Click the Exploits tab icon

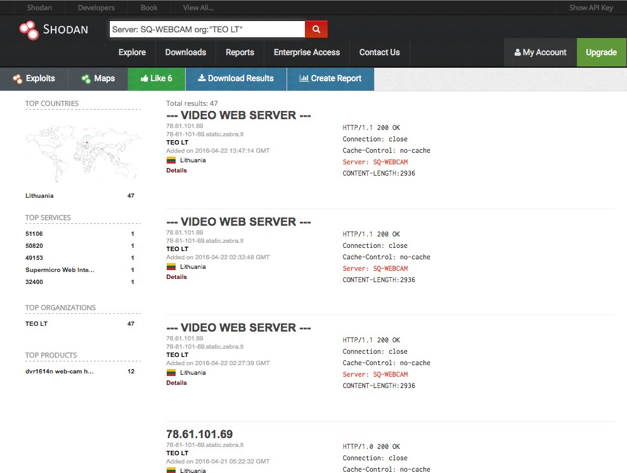tap(17, 79)
